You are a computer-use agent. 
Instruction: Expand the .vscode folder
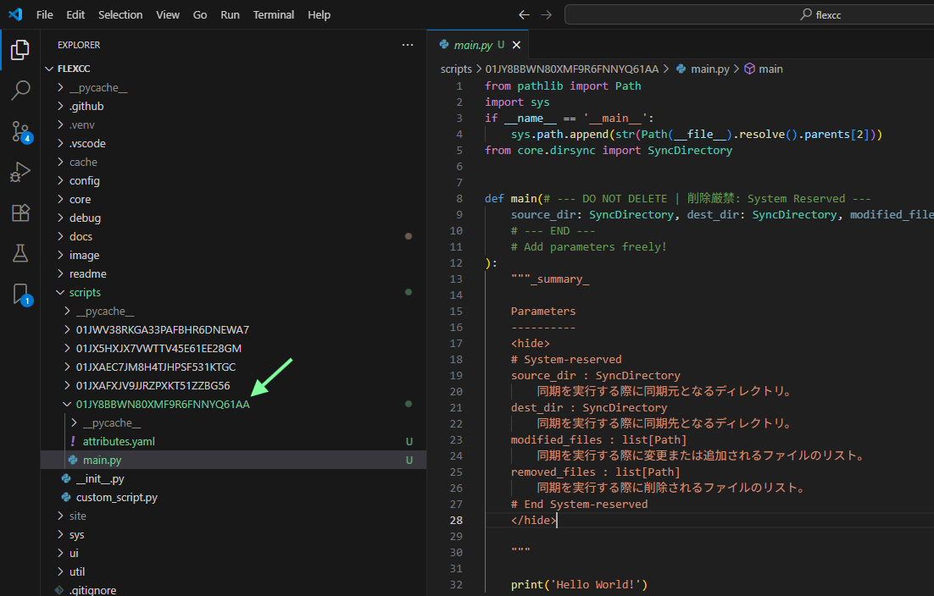233,143
